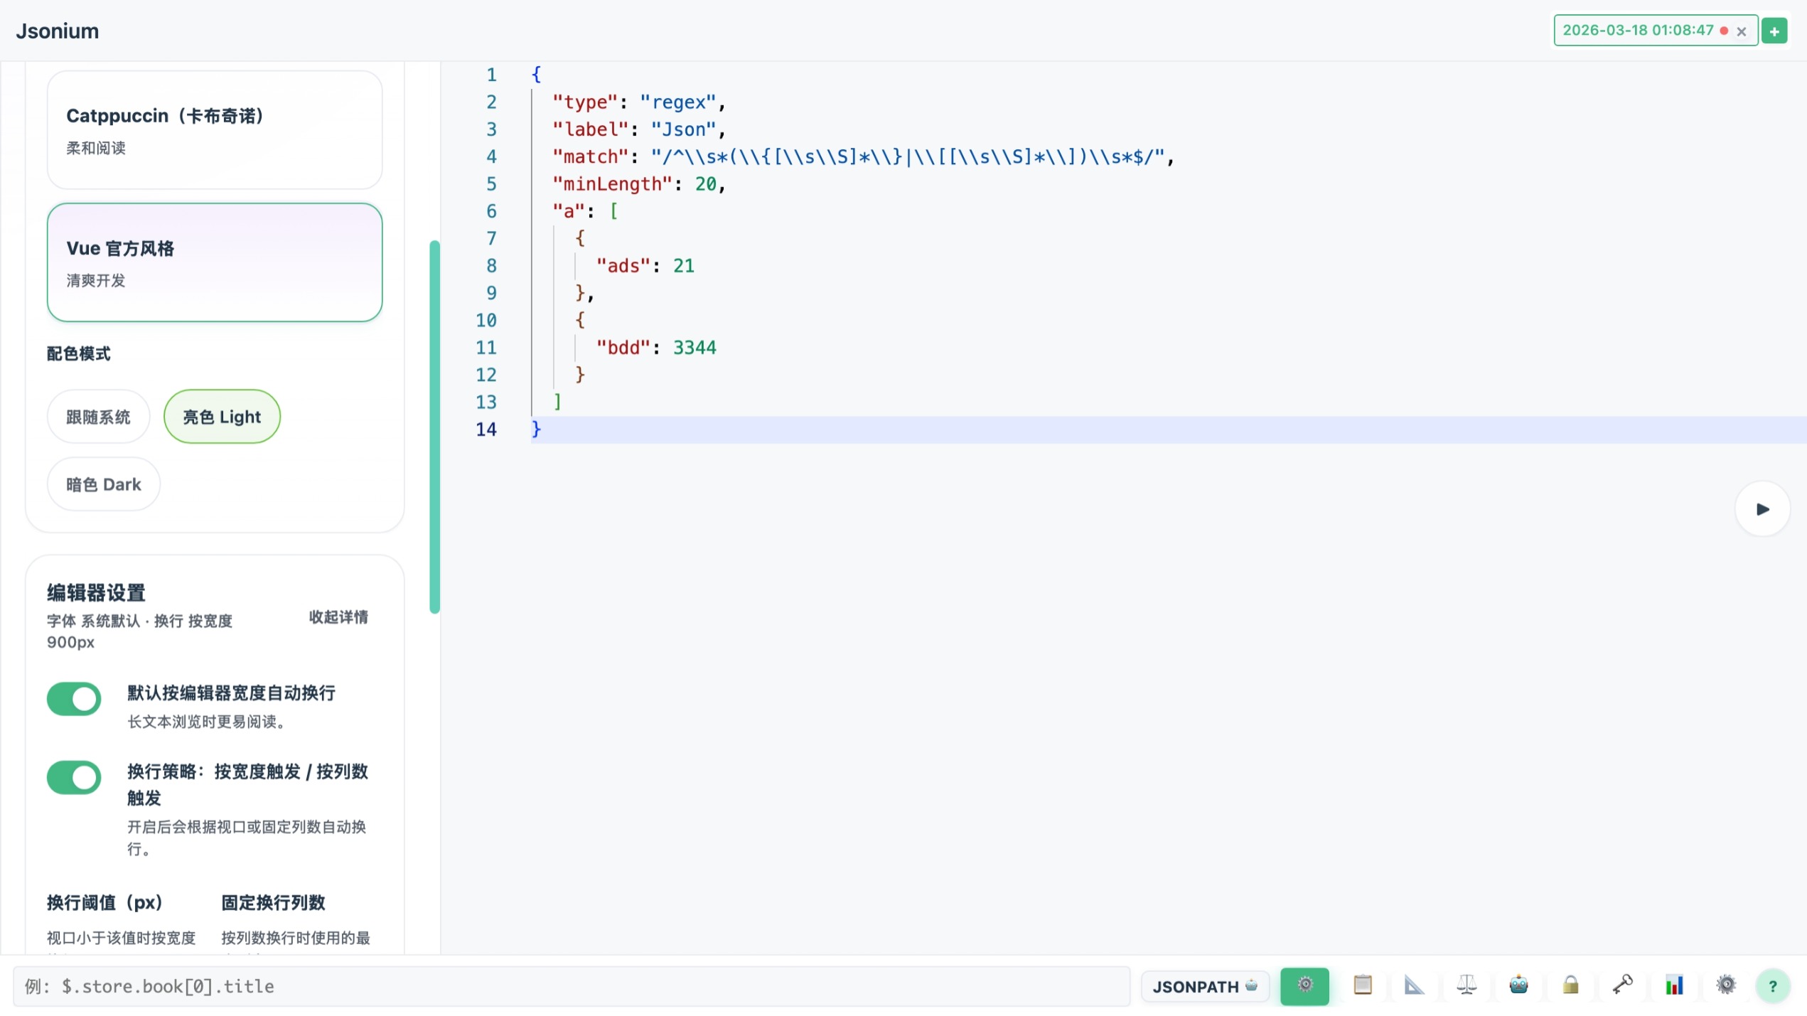Expand the side panel play arrow button
This screenshot has width=1807, height=1016.
pyautogui.click(x=1762, y=509)
